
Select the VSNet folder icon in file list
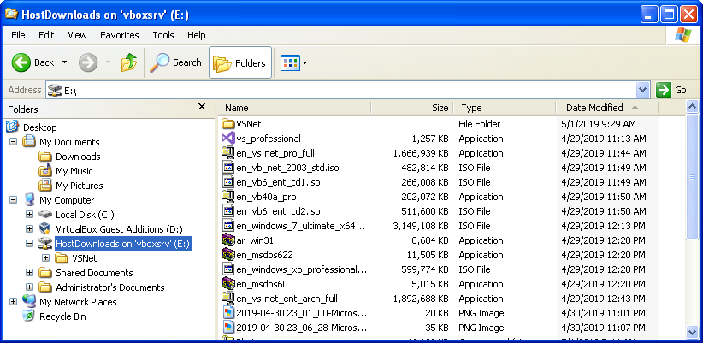point(228,124)
